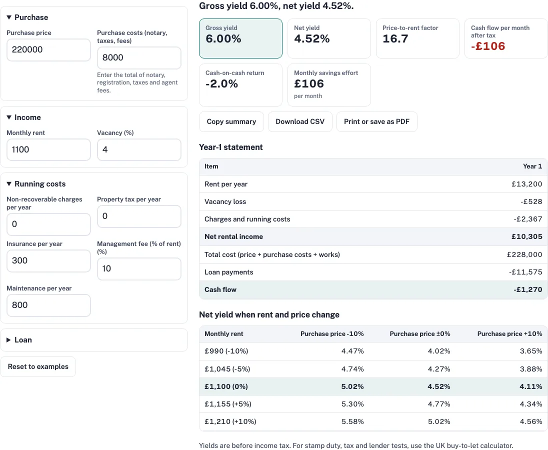548x450 pixels.
Task: Select the Gross yield 6.00% card
Action: tap(241, 38)
